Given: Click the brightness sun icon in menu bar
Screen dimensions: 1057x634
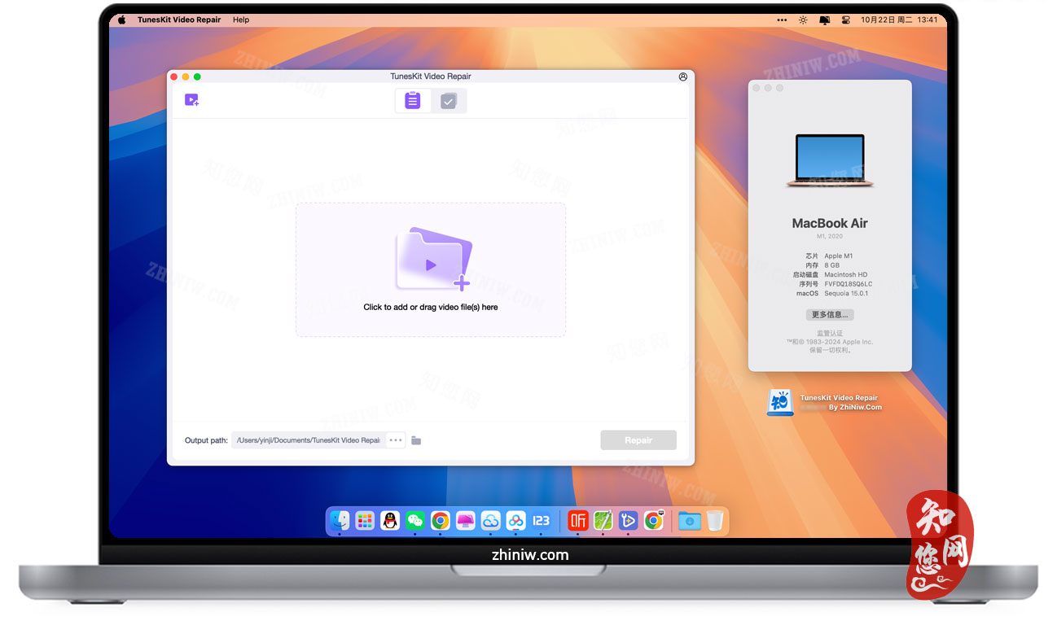Looking at the screenshot, I should point(803,20).
